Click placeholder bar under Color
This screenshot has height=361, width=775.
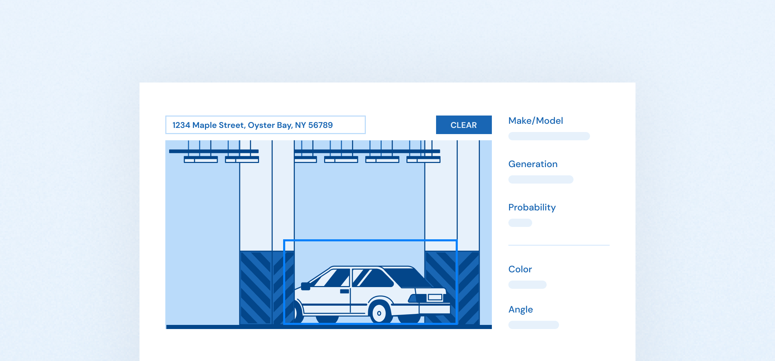point(527,285)
